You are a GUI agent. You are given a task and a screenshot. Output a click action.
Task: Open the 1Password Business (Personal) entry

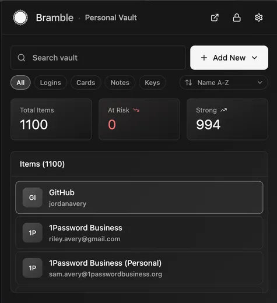pyautogui.click(x=139, y=268)
